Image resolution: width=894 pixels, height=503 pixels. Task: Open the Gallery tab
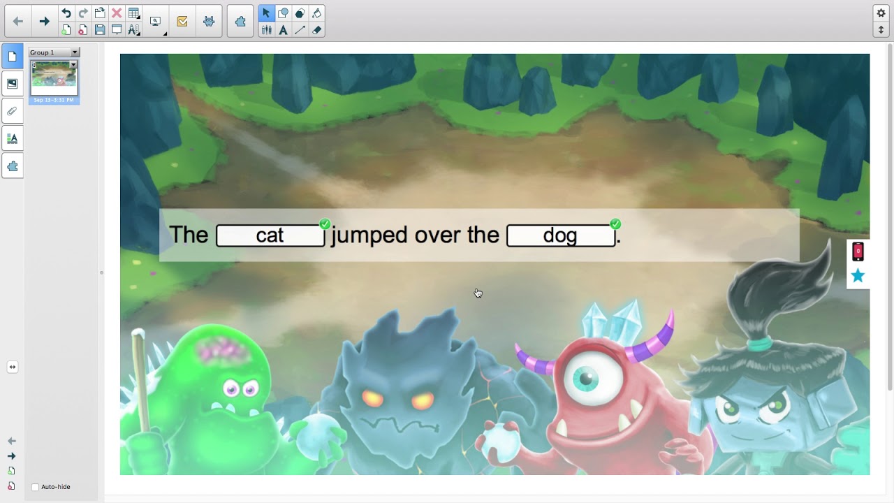pyautogui.click(x=13, y=84)
